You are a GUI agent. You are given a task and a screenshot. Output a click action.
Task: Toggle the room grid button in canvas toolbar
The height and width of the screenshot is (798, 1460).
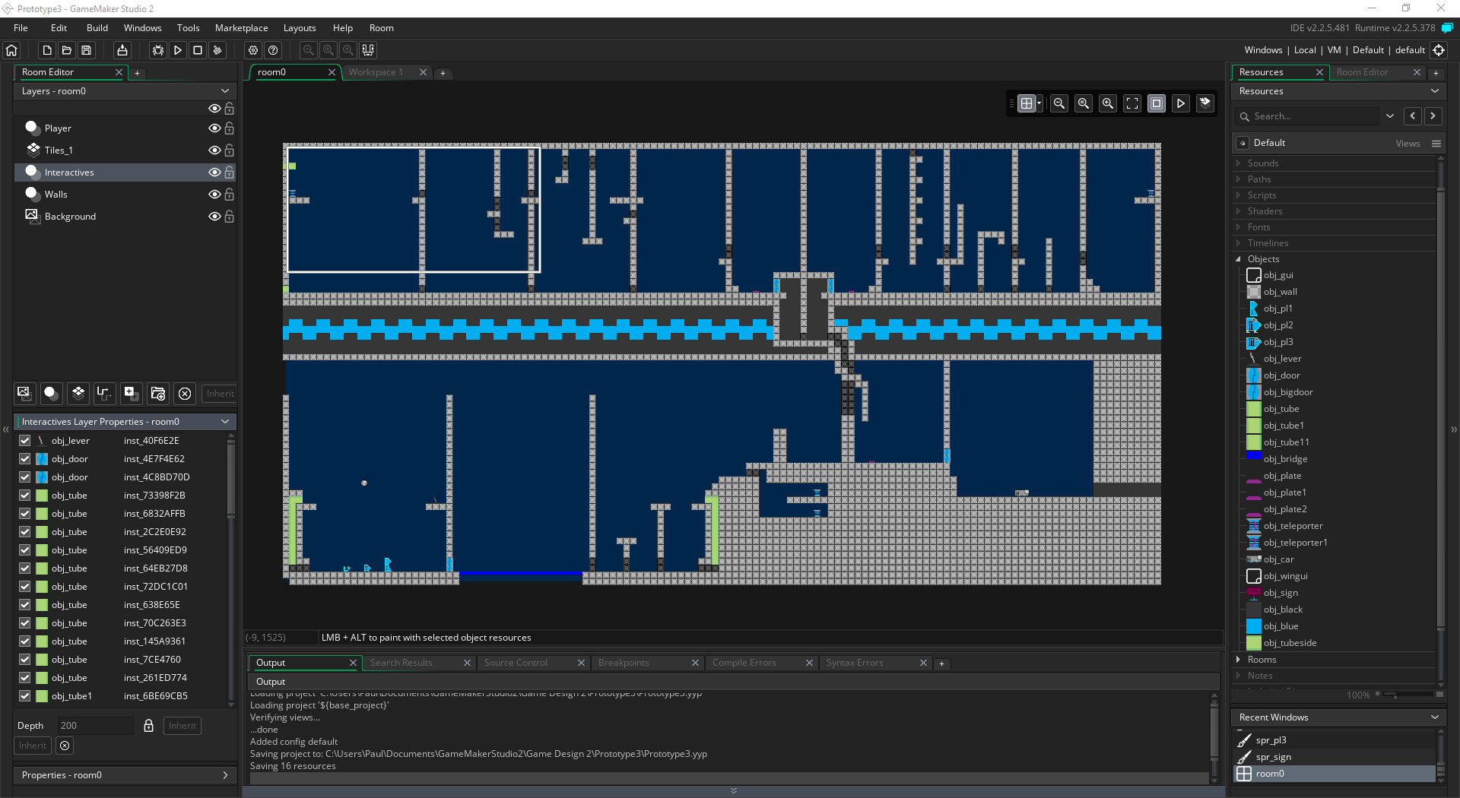pos(1026,103)
